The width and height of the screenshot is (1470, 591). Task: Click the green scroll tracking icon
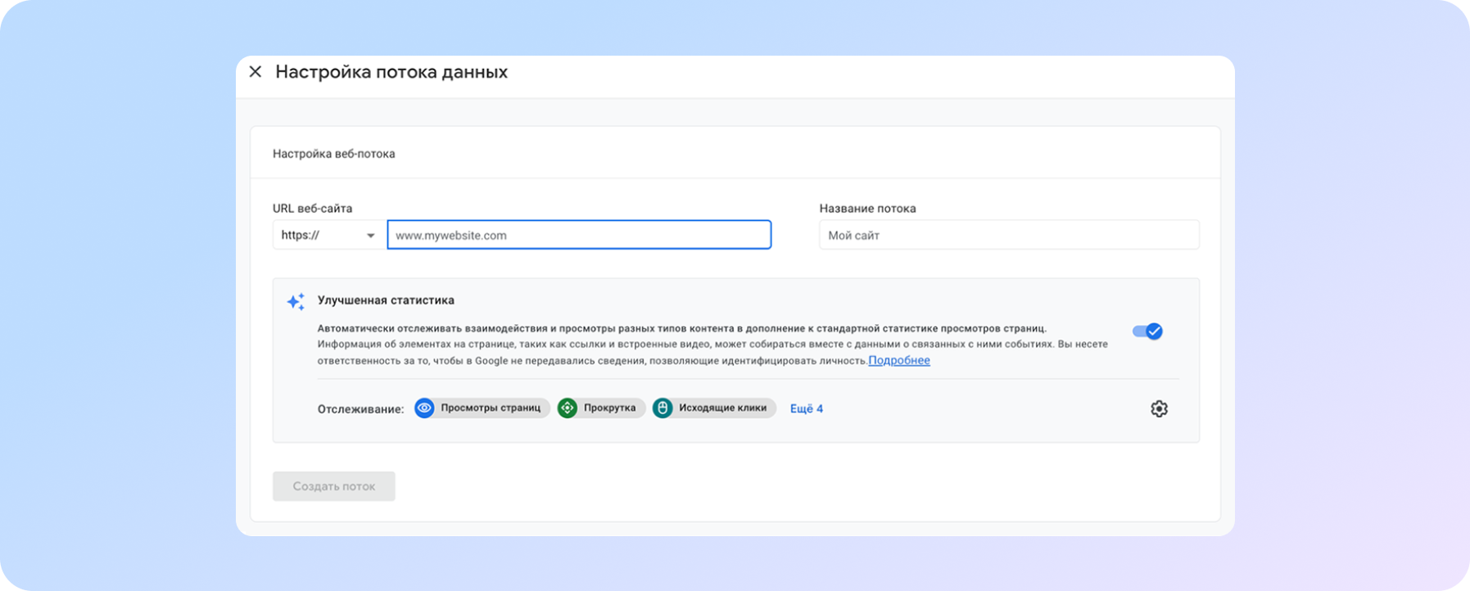[x=568, y=408]
